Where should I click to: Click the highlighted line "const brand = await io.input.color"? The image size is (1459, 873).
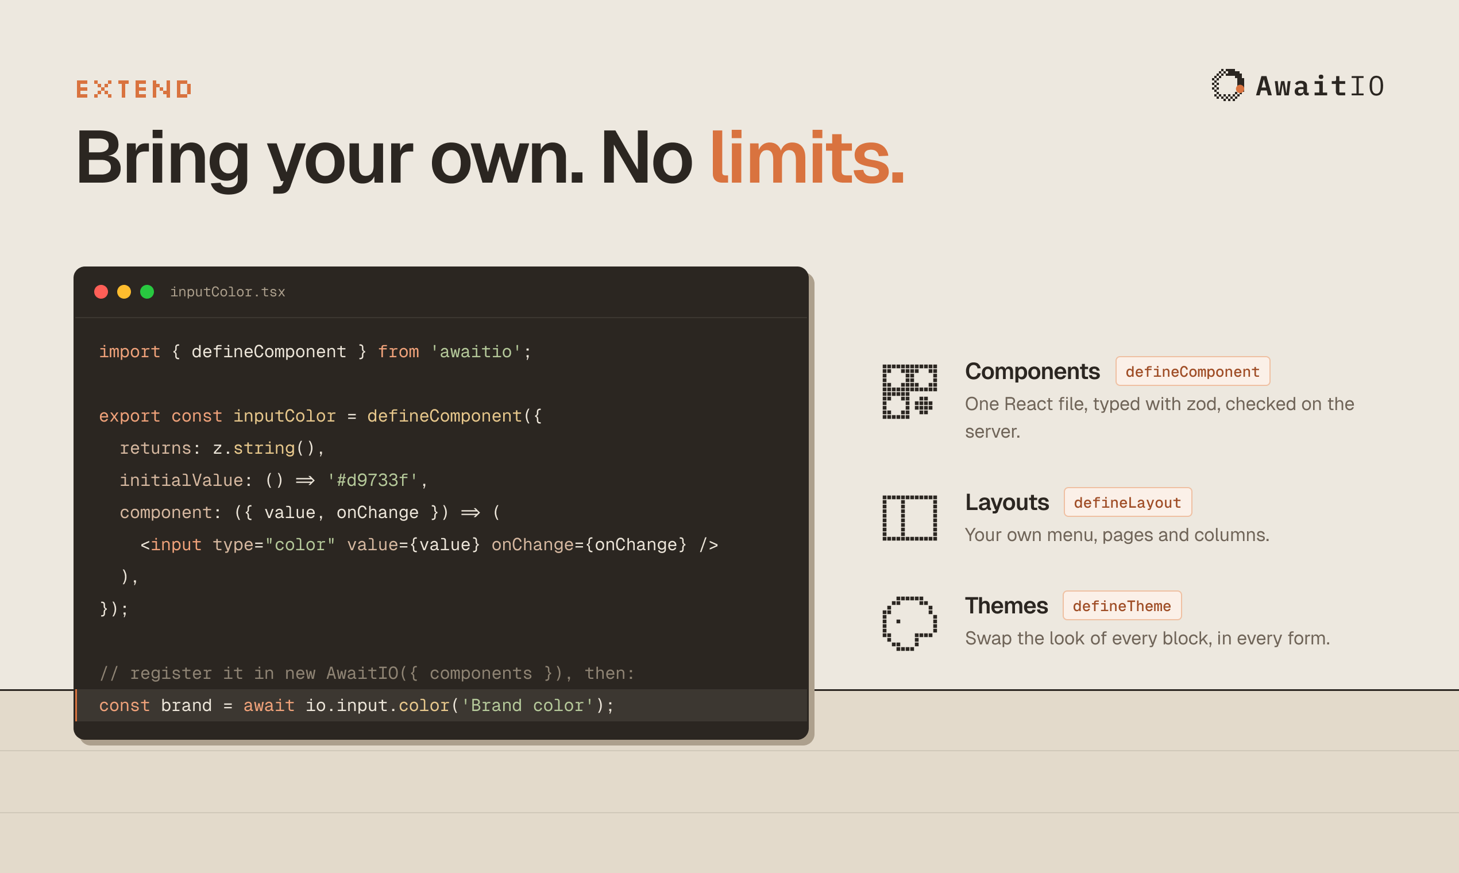(x=441, y=705)
